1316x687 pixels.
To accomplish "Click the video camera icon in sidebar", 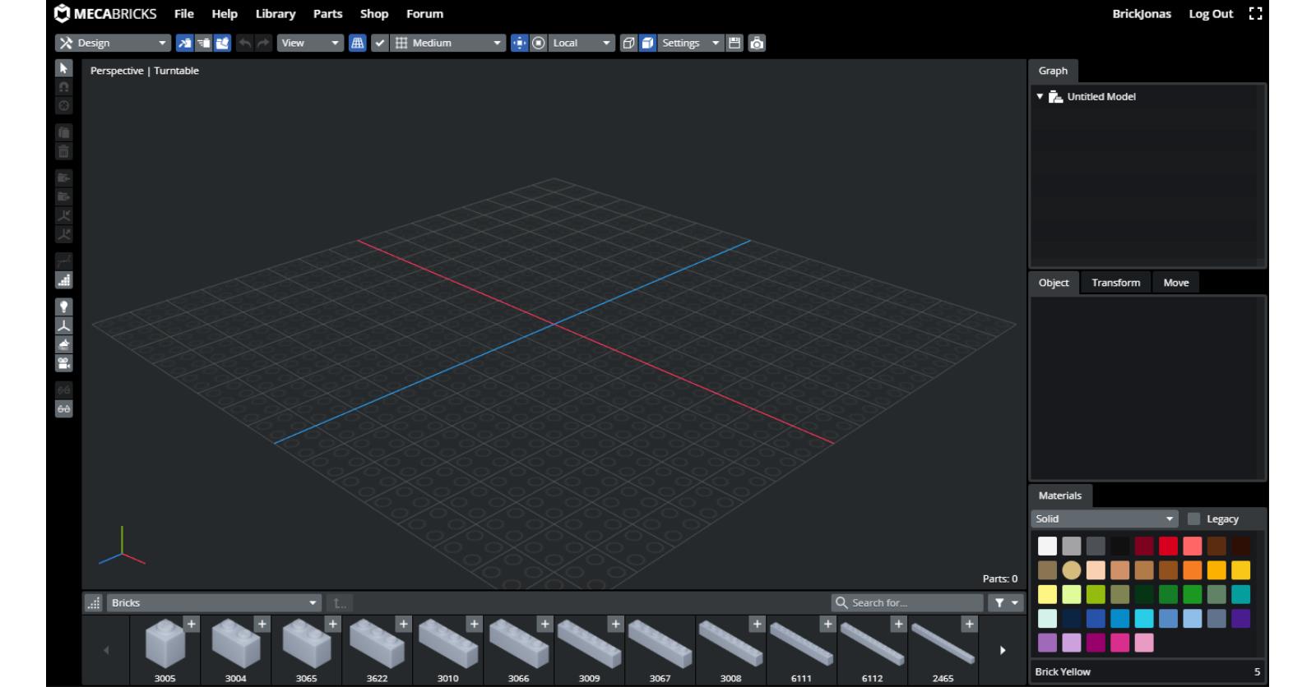I will 63,363.
